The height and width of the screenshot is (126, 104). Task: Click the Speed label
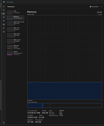point(51,111)
